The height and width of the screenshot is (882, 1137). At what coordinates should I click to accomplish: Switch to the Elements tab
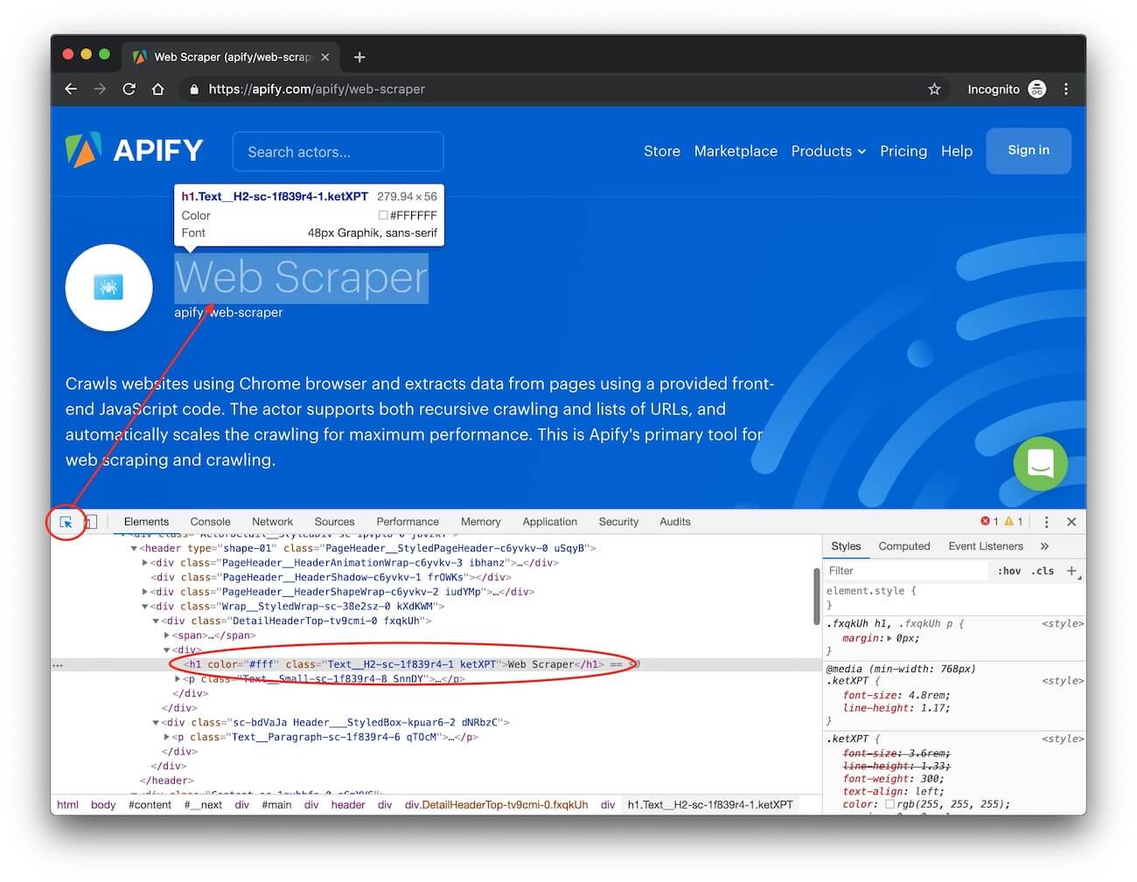(146, 522)
